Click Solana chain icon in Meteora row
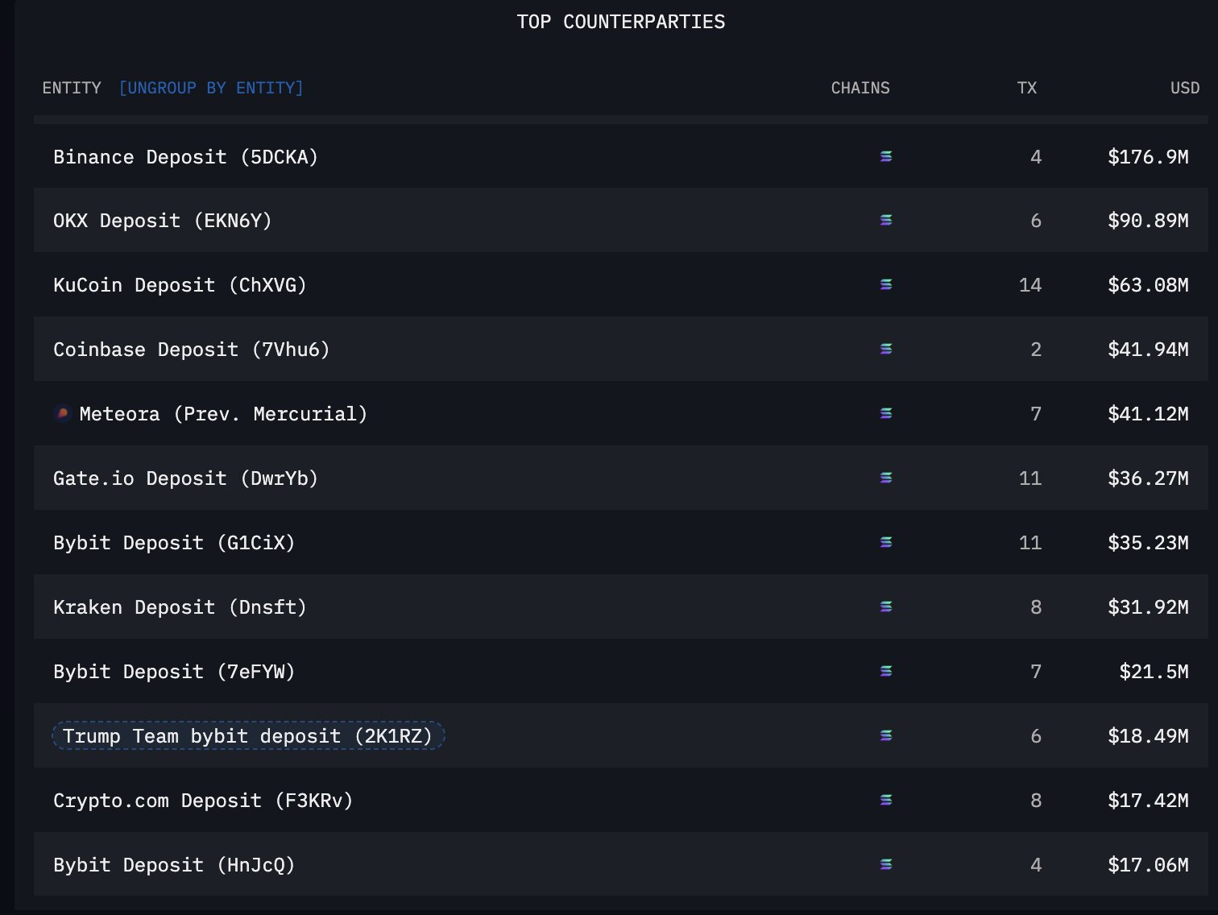This screenshot has width=1218, height=915. [886, 413]
